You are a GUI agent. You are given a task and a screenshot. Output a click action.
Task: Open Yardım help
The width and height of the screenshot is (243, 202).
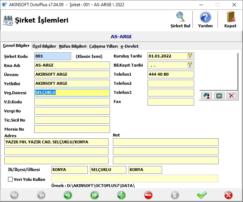click(x=205, y=20)
